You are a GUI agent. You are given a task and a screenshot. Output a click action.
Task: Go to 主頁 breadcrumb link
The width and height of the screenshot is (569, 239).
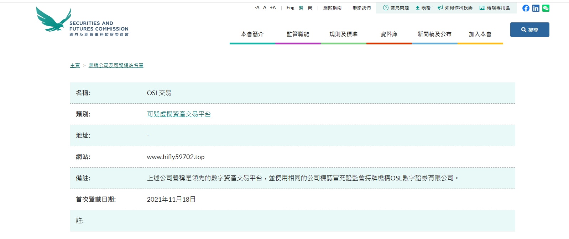pos(75,65)
